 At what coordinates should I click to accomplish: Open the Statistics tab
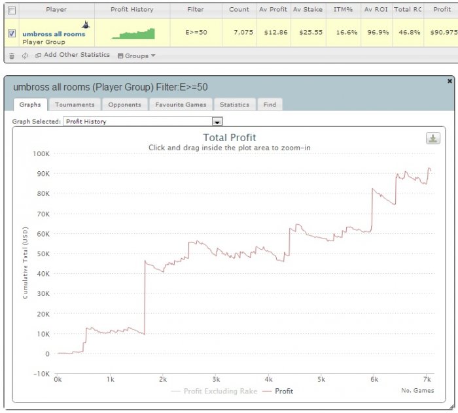click(234, 105)
